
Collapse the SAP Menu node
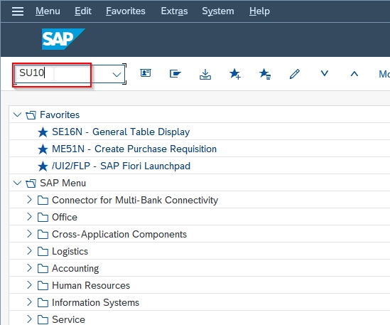[x=17, y=183]
